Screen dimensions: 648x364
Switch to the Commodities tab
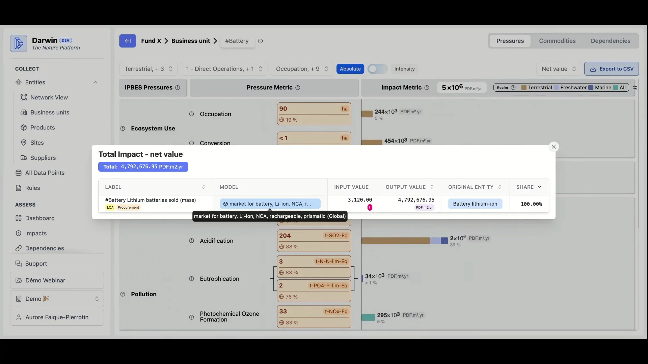[557, 41]
